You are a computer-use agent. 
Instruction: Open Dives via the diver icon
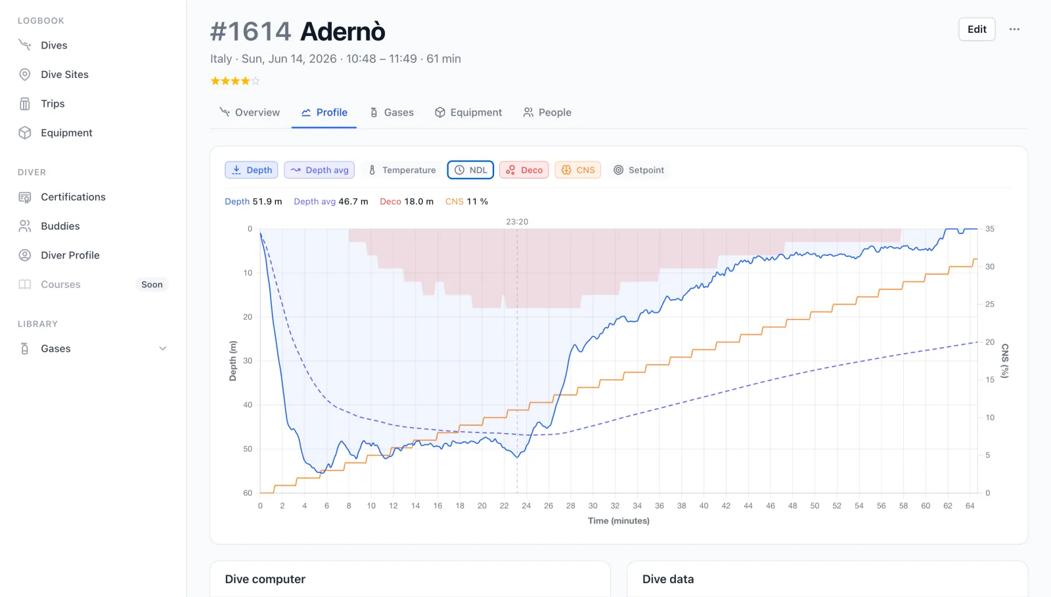click(25, 45)
